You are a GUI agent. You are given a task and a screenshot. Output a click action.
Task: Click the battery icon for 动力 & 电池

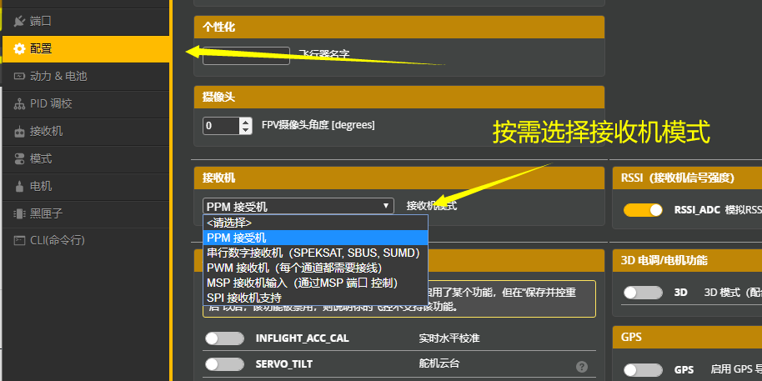[x=19, y=77]
